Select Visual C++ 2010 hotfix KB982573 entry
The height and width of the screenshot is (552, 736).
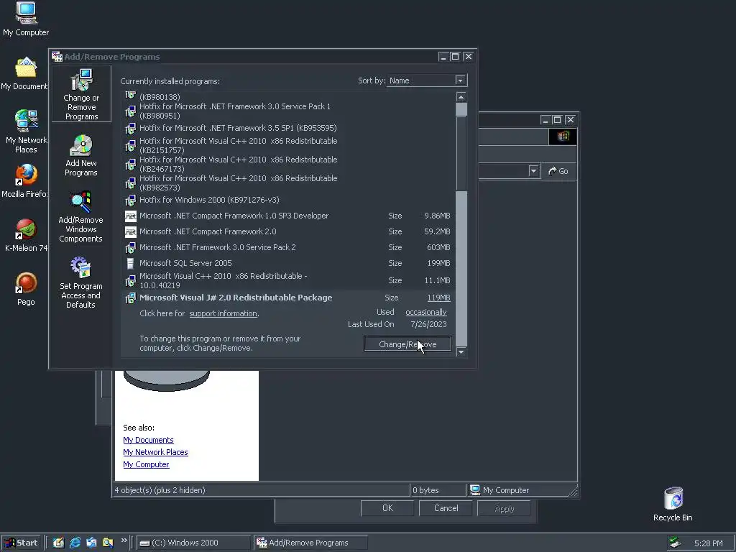click(x=287, y=183)
